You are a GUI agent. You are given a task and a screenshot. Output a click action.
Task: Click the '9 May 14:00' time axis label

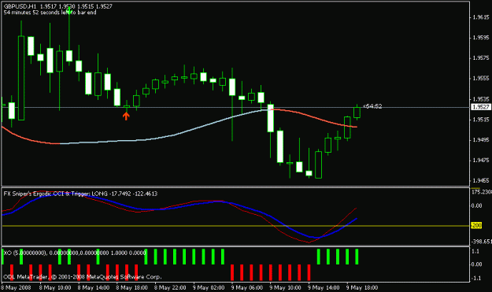(x=324, y=287)
